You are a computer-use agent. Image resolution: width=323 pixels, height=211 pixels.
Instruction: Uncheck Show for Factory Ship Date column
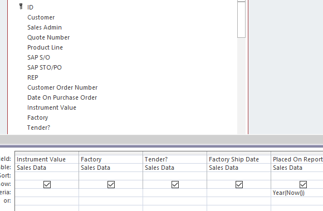point(239,184)
